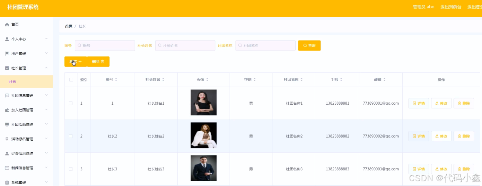
Task: Expand the 经费信息管理 chevron
Action: tap(46, 153)
